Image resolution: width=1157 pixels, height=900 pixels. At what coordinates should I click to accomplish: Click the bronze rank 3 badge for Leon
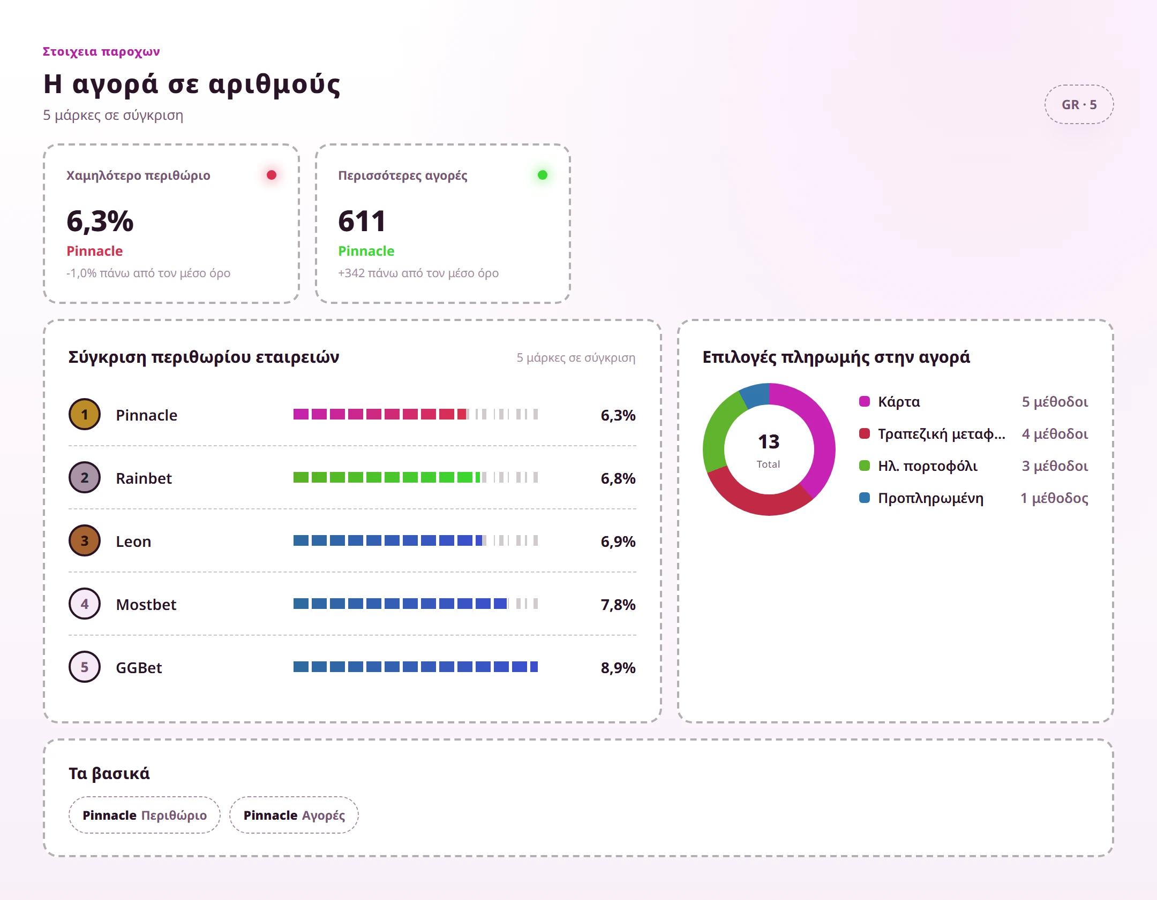click(85, 541)
